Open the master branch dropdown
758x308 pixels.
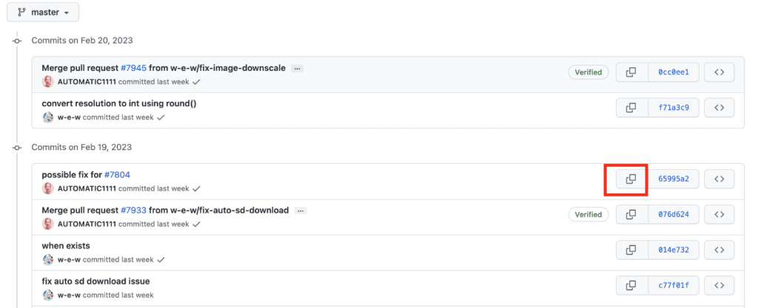pyautogui.click(x=43, y=13)
